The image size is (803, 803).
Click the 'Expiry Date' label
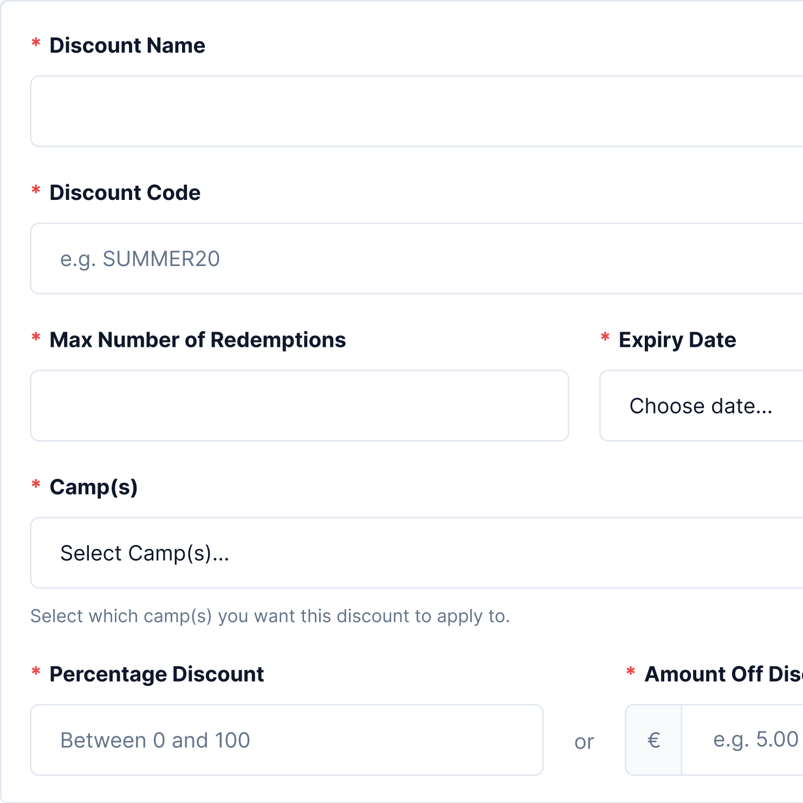click(677, 340)
